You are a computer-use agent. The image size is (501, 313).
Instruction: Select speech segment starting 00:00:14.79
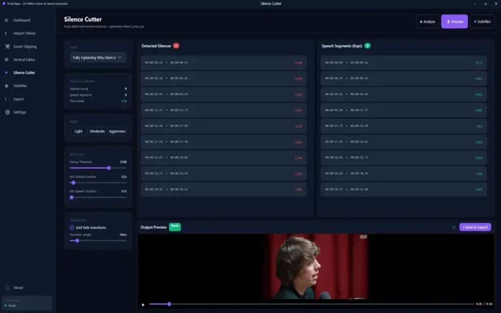pyautogui.click(x=404, y=126)
